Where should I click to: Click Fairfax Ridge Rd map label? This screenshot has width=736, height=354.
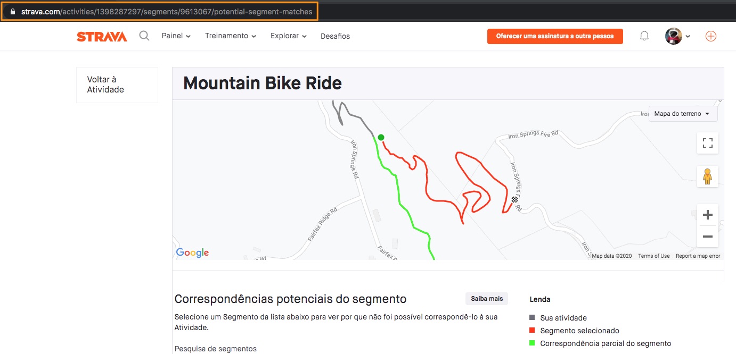click(x=324, y=225)
